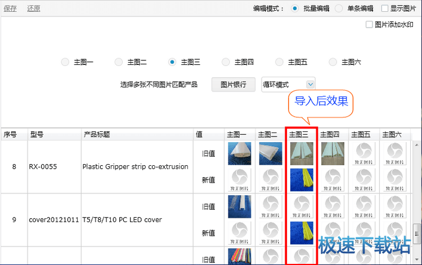Click RX-0055 new 主图一 placeholder image
The image size is (422, 265).
coord(240,180)
